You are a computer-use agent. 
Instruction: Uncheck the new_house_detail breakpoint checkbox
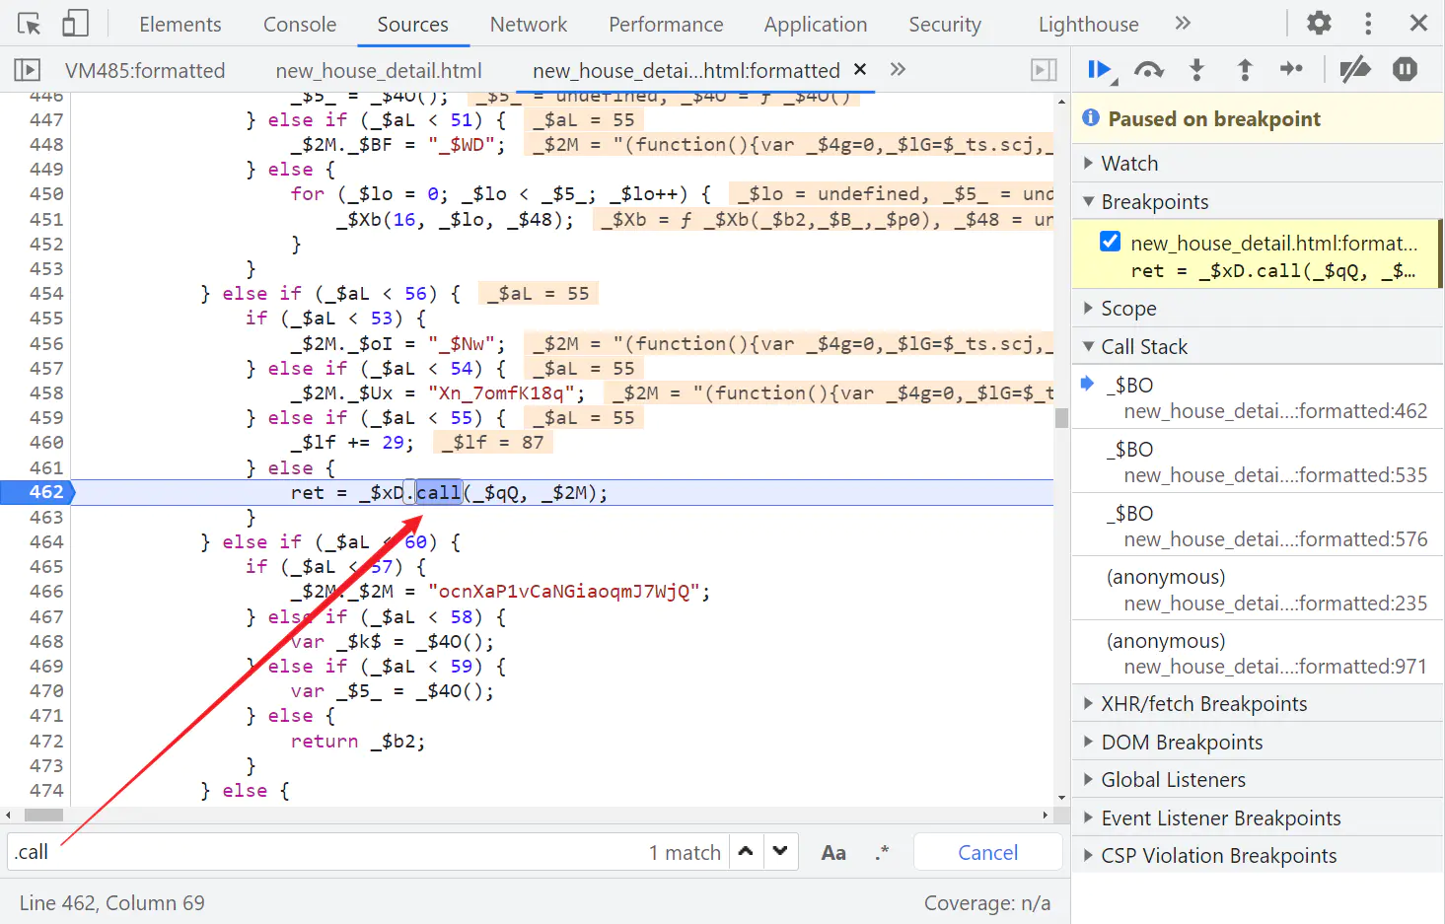tap(1110, 242)
